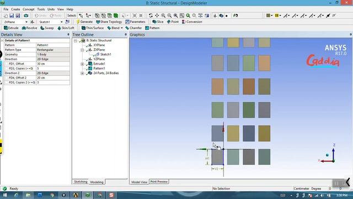Collapse the B: Static Structural tree node
This screenshot has width=353, height=199.
click(76, 40)
